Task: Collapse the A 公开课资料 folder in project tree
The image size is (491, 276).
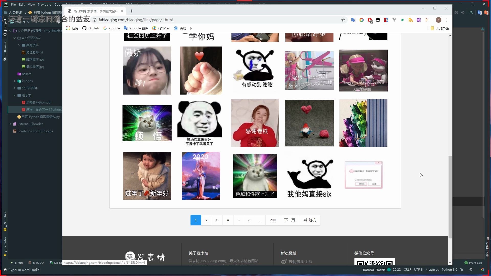Action: point(15,38)
